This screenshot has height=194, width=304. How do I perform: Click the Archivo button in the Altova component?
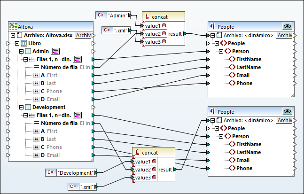[x=83, y=36]
